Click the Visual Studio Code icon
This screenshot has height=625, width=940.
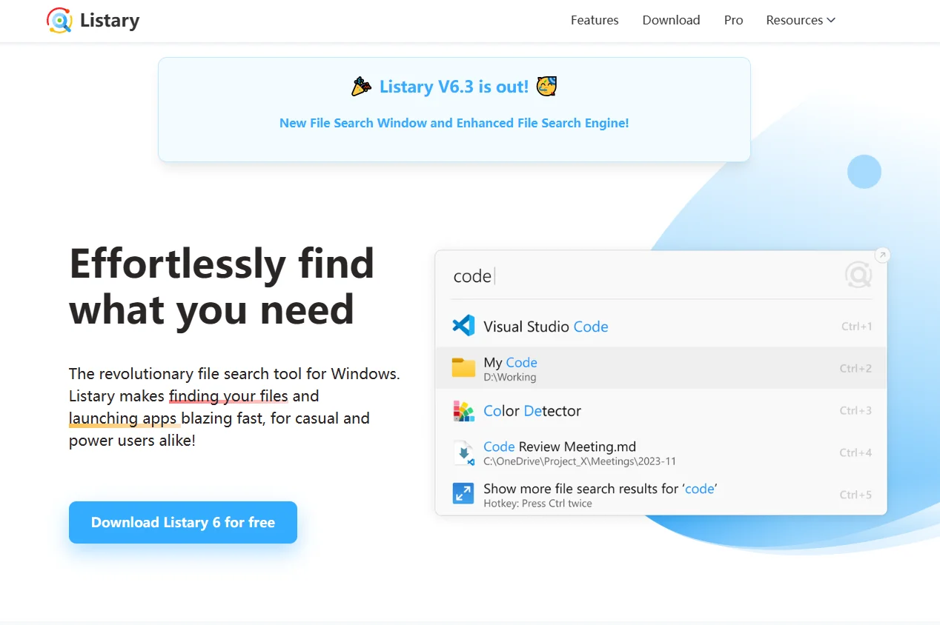(463, 326)
